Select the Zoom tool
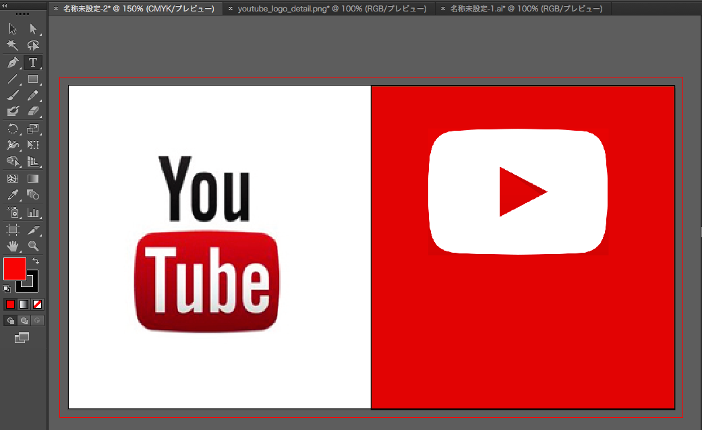This screenshot has width=702, height=430. tap(33, 245)
